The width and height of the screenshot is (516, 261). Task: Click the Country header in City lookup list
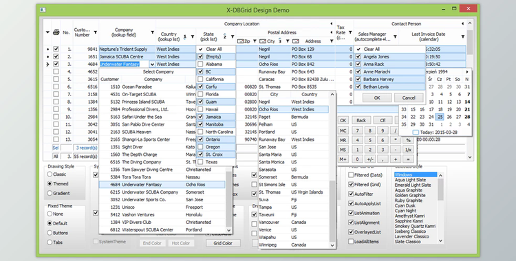click(310, 94)
